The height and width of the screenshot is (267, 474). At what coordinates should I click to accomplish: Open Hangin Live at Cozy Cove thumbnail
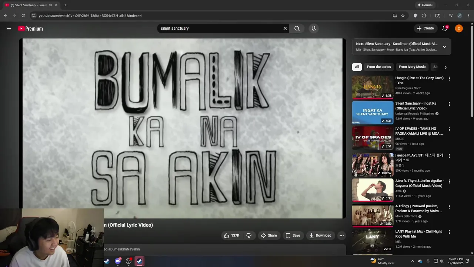[373, 87]
